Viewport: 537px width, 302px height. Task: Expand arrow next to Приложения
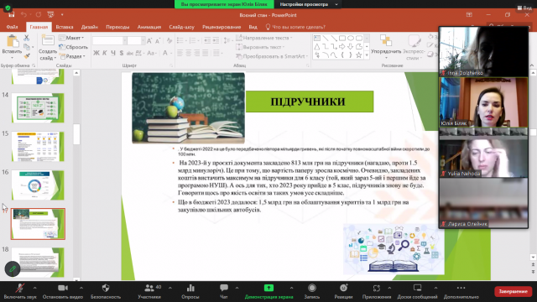coord(389,288)
